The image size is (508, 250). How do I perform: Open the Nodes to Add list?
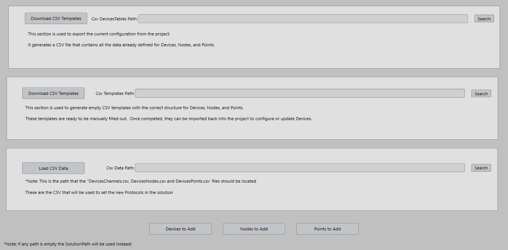(x=254, y=229)
